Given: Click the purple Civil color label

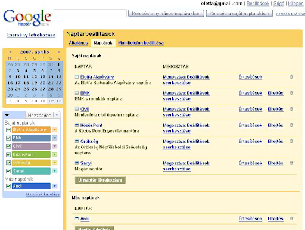Looking at the screenshot, I should [31, 147].
